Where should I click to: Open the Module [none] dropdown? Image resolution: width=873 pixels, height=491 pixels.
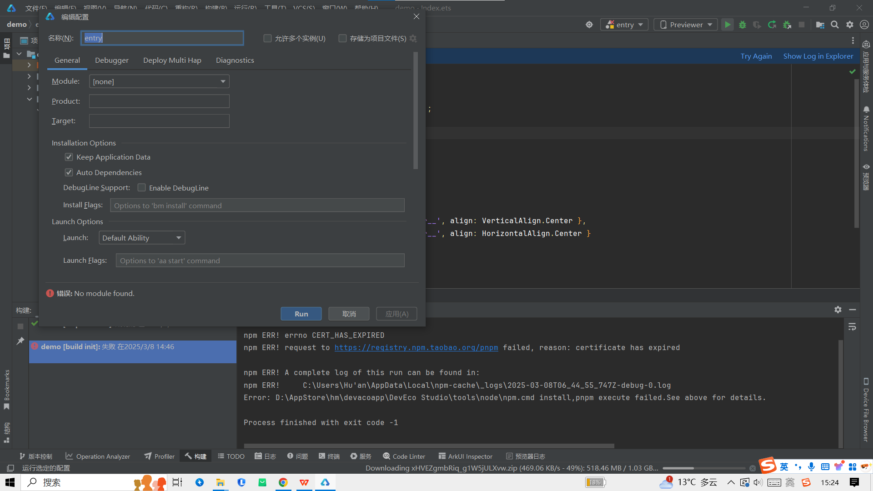pyautogui.click(x=159, y=81)
